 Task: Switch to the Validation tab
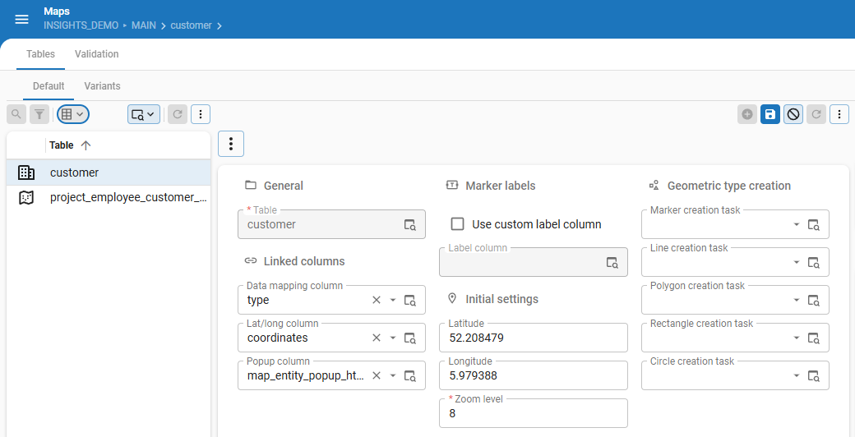pos(97,54)
